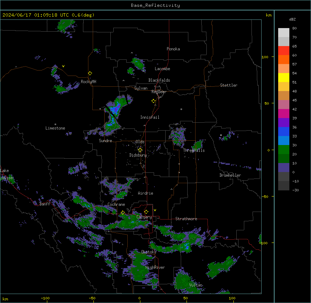This screenshot has width=311, height=303.
Task: Click the Vulcan label
Action: (196, 285)
